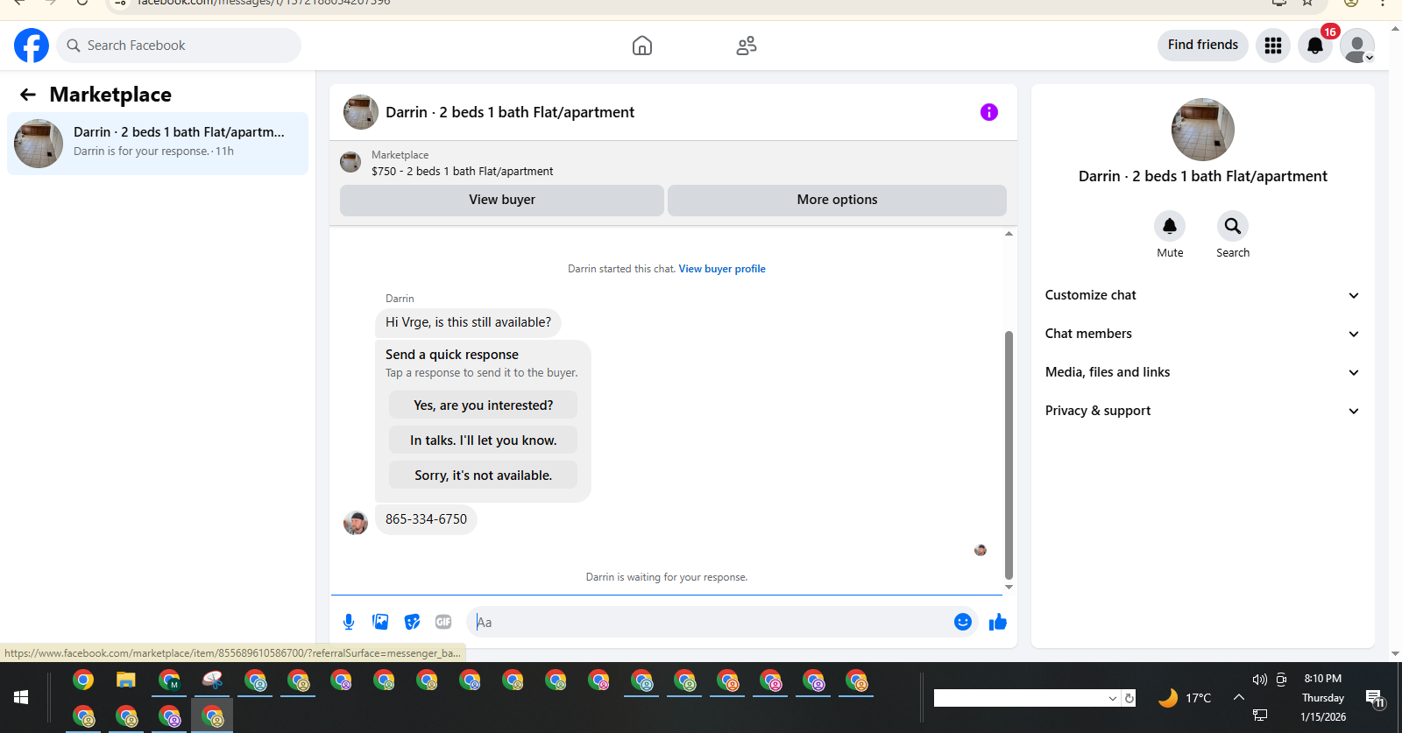Viewport: 1402px width, 733px height.
Task: Click the '$750 - 2 beds 1 bath Flat/apartment' listing text
Action: click(x=462, y=172)
